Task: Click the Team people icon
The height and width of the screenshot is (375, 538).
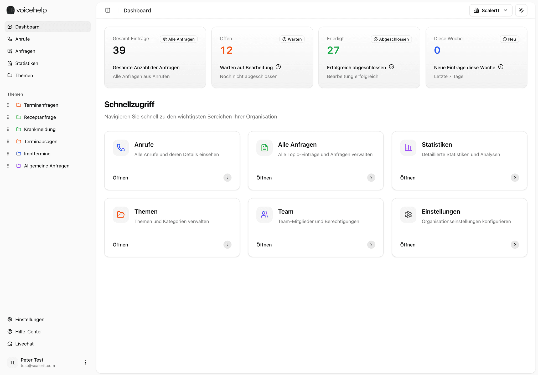Action: [265, 215]
